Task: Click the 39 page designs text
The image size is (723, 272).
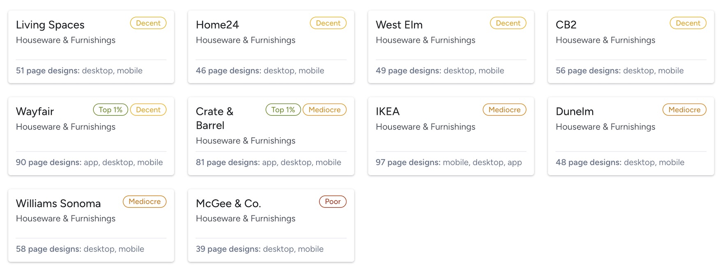Action: (260, 249)
